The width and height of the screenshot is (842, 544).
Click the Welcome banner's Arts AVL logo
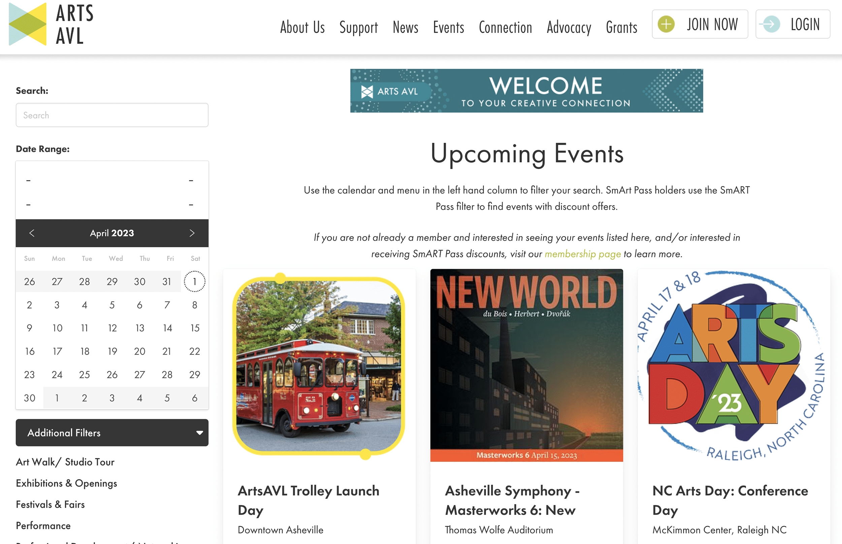pyautogui.click(x=390, y=92)
